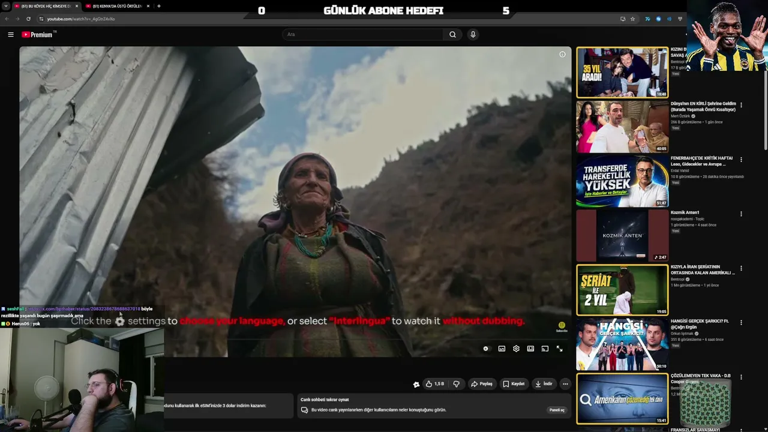
Task: Open options menu for Kozmik Anten1
Action: pyautogui.click(x=741, y=214)
